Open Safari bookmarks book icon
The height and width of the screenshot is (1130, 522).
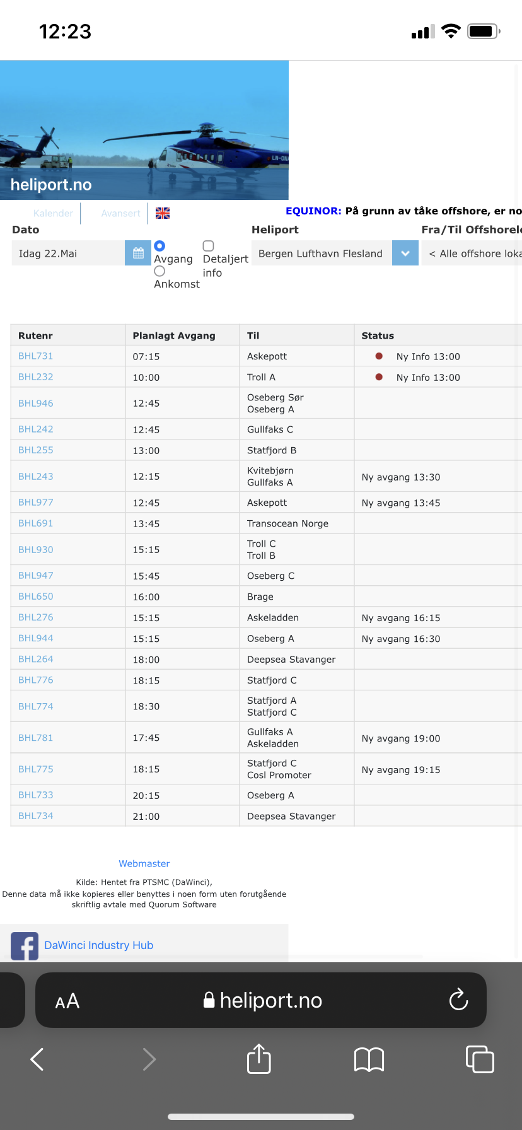pos(369,1059)
